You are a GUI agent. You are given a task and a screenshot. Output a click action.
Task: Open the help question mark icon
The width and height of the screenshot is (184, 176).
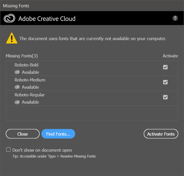click(x=175, y=18)
